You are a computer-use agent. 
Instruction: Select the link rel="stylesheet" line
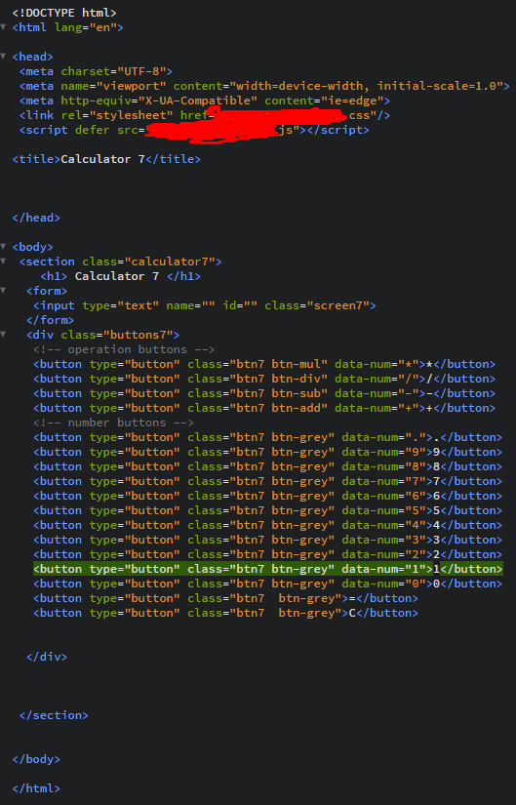[205, 115]
